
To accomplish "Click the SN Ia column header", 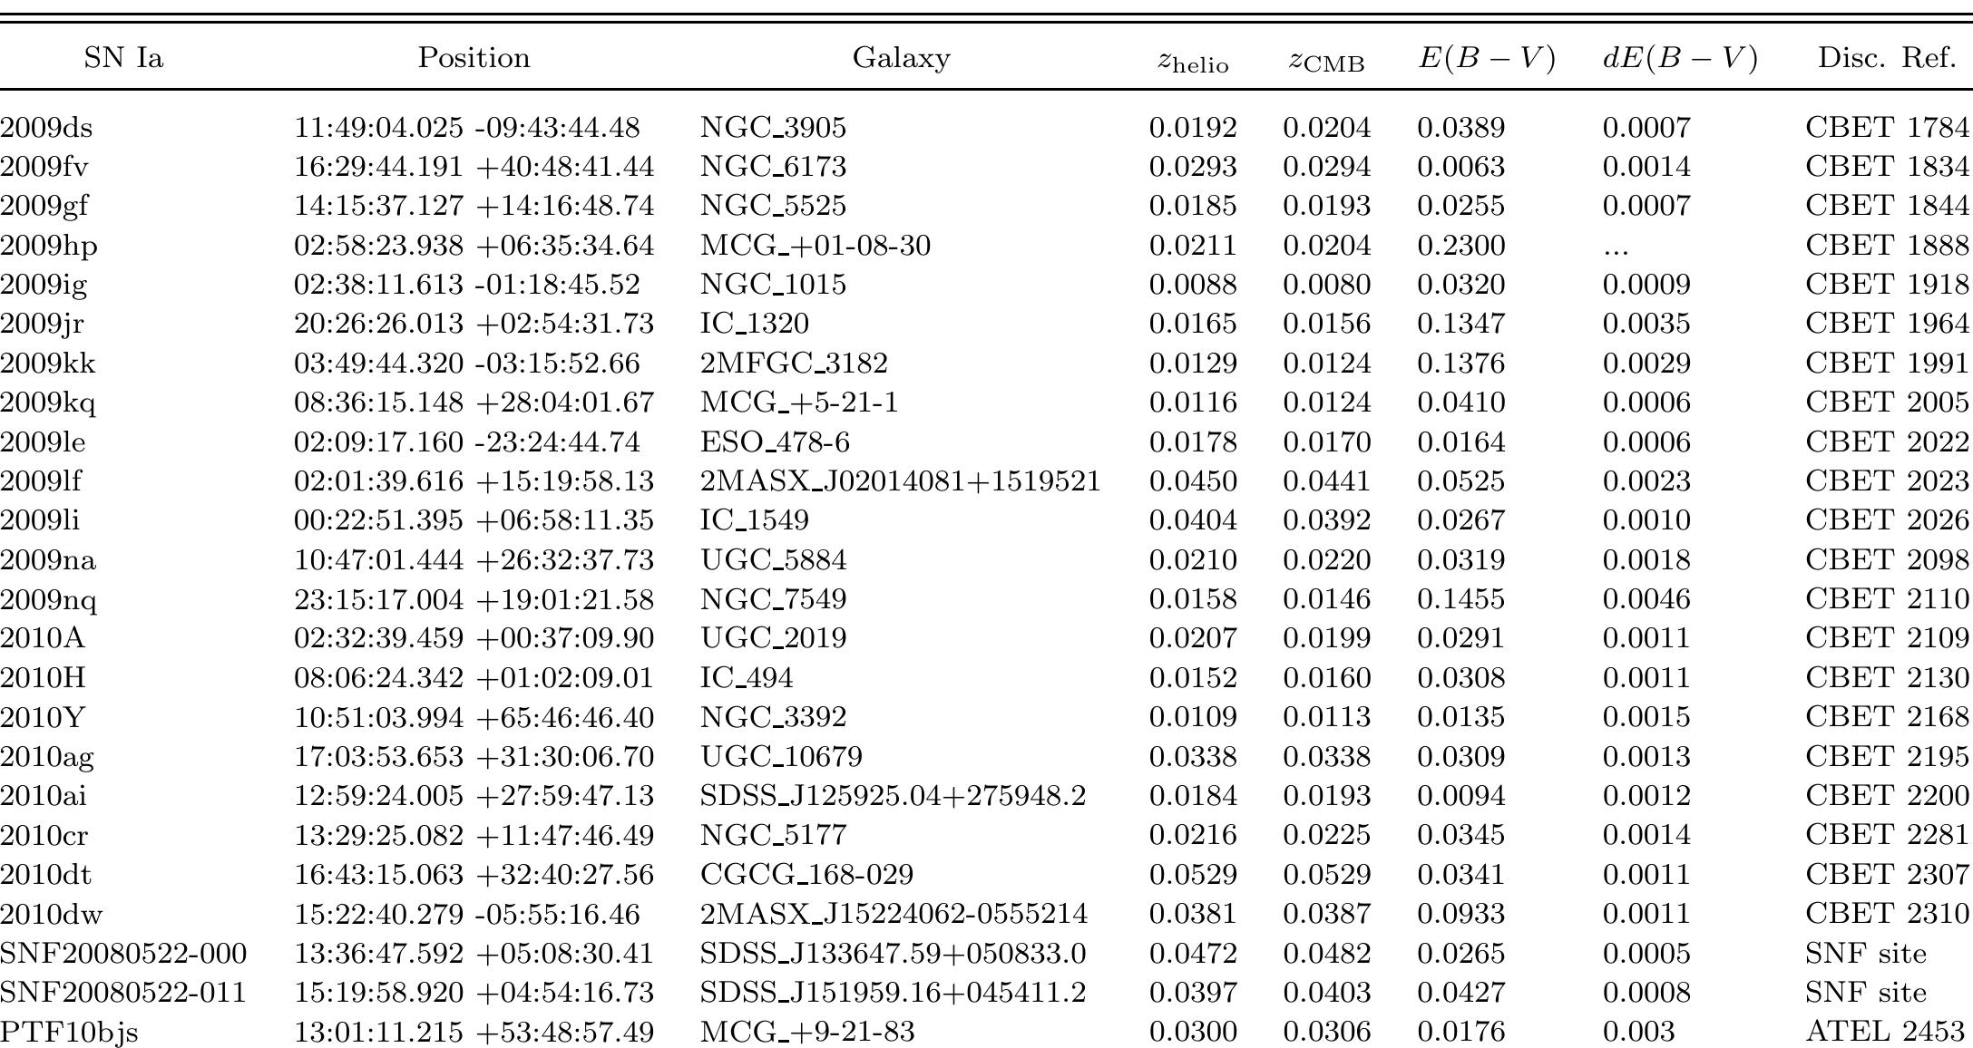I will coord(123,58).
